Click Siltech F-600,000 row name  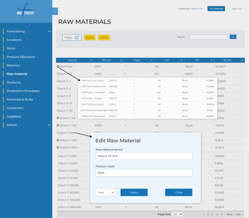click(69, 207)
